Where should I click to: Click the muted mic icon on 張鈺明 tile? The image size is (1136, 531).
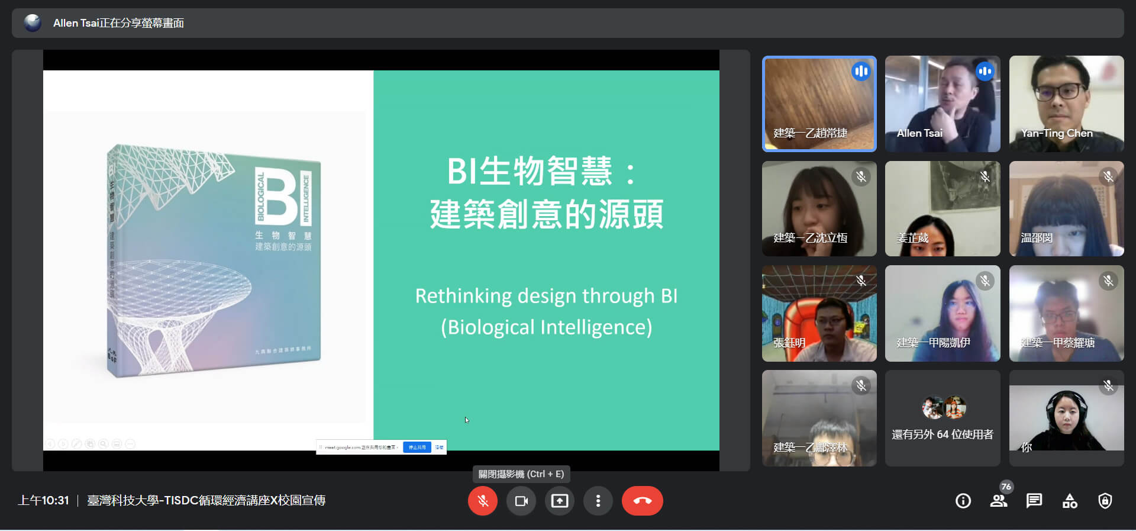861,281
